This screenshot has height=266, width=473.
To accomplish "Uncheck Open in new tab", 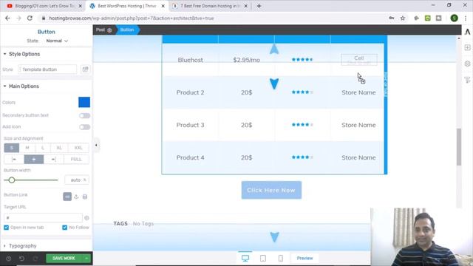I will [x=7, y=228].
